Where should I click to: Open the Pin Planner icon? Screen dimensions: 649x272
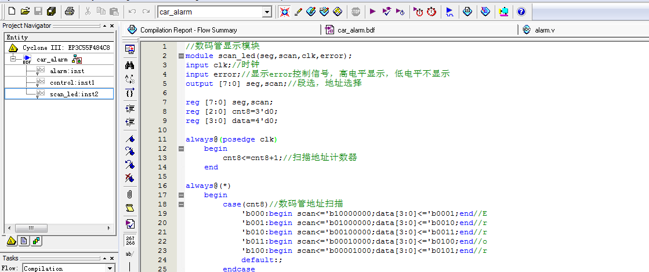[x=324, y=12]
